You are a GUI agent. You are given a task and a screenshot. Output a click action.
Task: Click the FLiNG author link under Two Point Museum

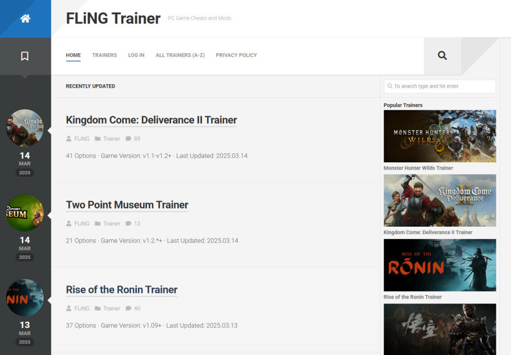(82, 223)
